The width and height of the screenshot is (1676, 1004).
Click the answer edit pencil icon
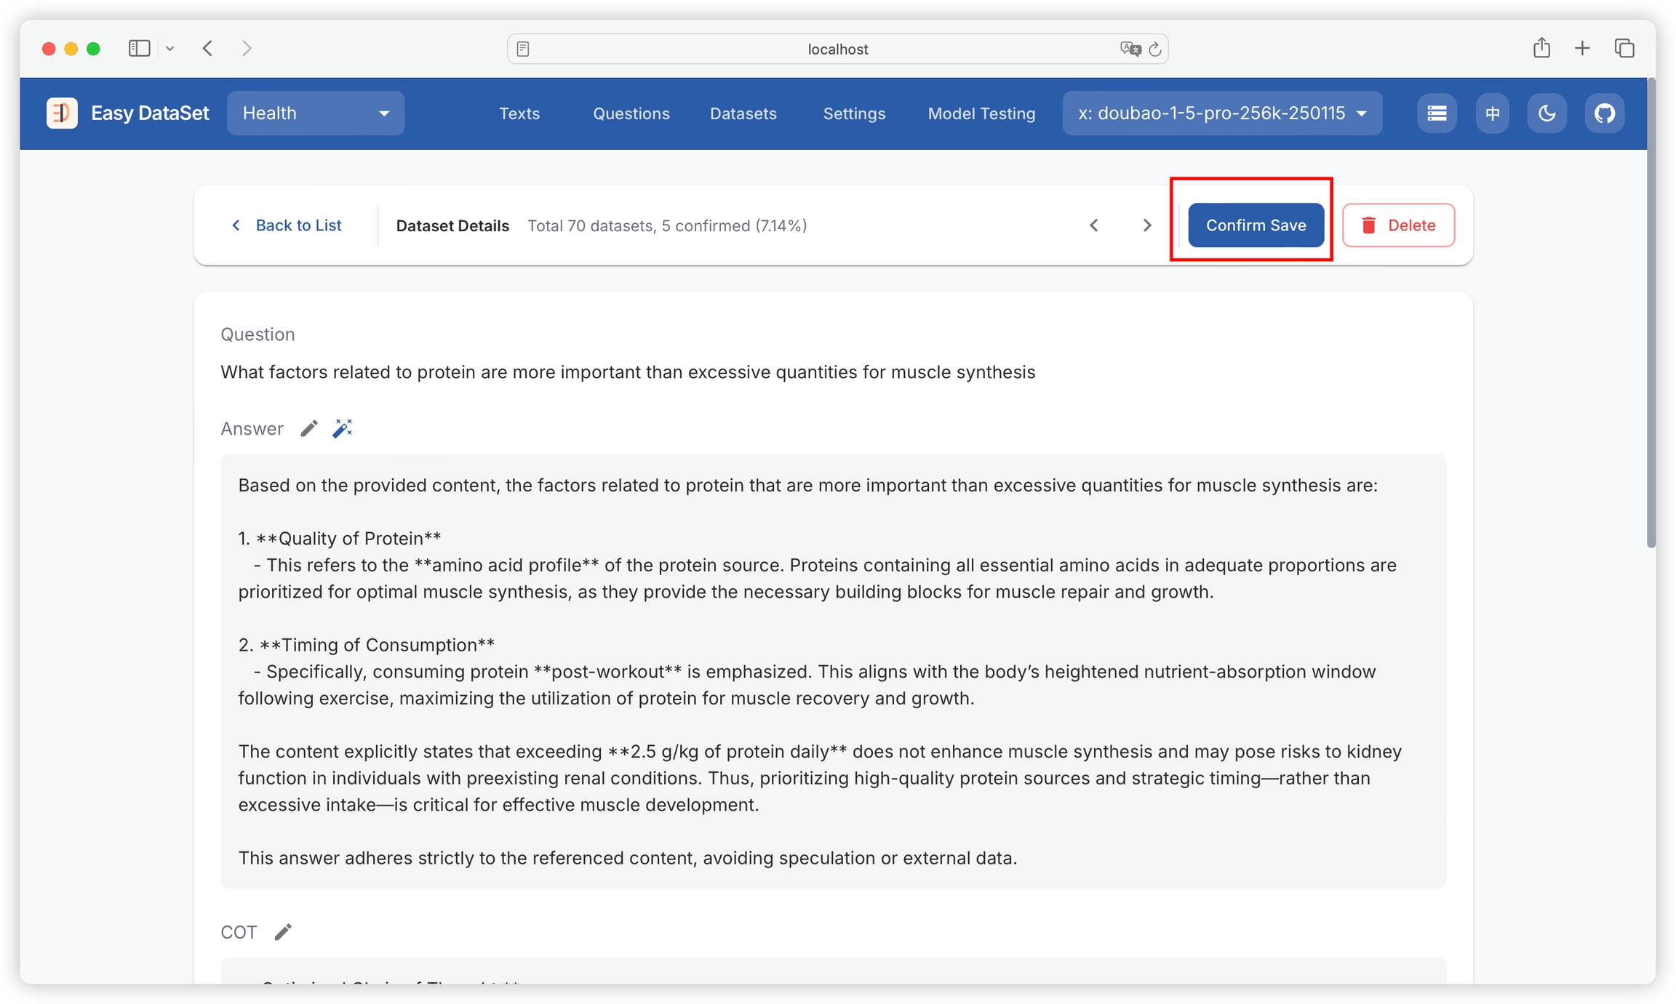click(309, 428)
